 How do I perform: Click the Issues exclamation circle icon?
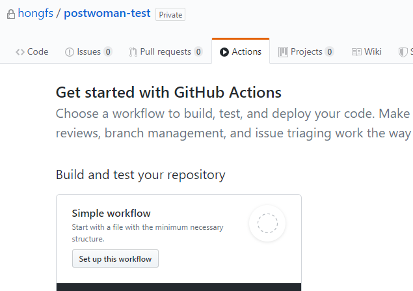point(70,52)
